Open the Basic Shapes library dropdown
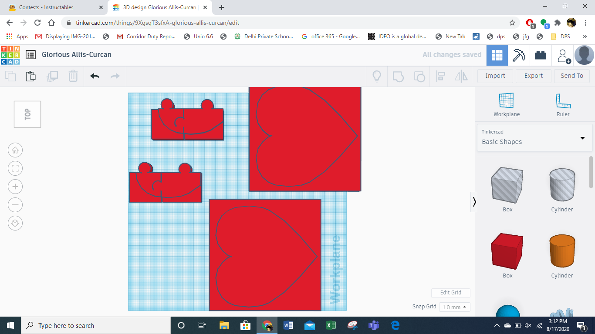Viewport: 595px width, 334px height. (535, 137)
